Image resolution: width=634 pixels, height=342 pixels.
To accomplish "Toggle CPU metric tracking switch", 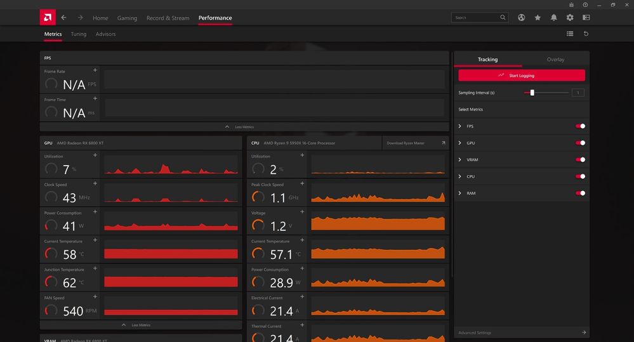I will coord(580,176).
